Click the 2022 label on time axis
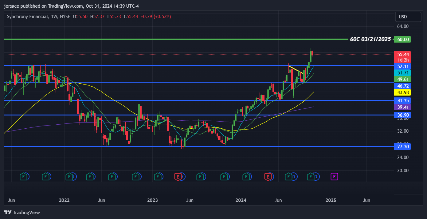The width and height of the screenshot is (427, 219). [x=64, y=200]
